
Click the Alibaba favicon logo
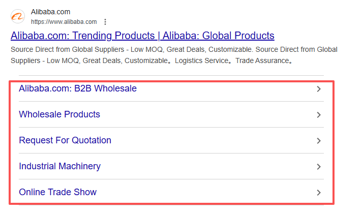click(18, 16)
